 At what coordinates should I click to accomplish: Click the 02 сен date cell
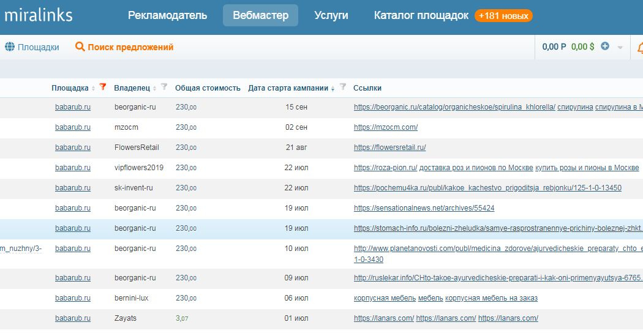[296, 127]
